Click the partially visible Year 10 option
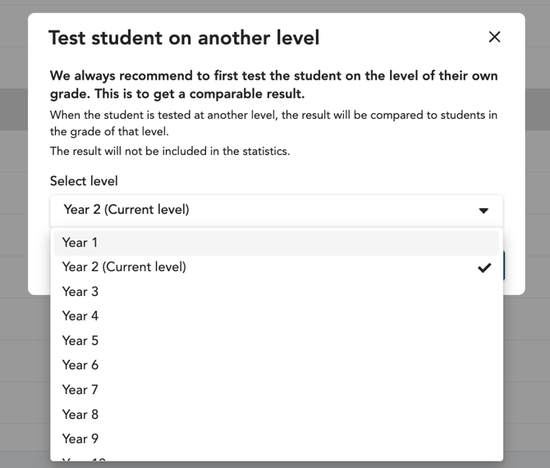The image size is (550, 468). tap(84, 459)
